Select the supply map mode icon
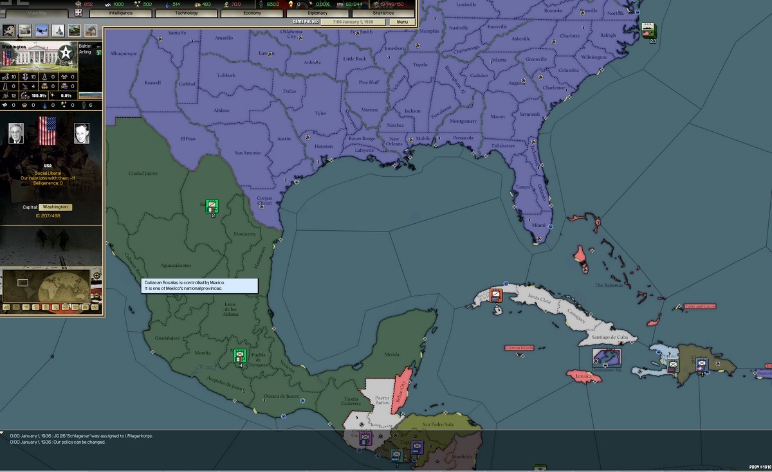 coord(45,307)
